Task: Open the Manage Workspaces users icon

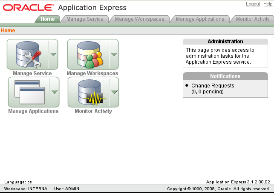Action: click(x=89, y=54)
